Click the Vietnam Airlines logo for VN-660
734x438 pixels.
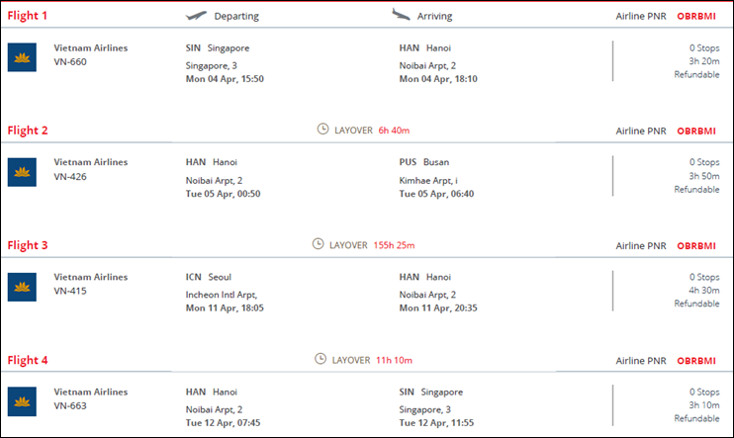(22, 57)
